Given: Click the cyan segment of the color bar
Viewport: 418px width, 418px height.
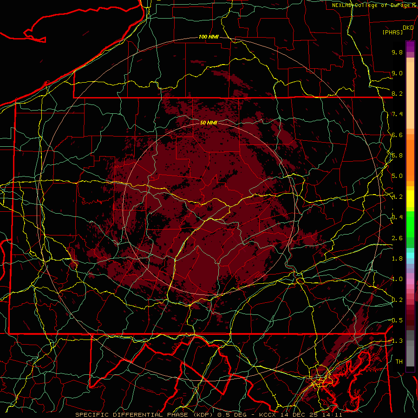Looking at the screenshot, I should [x=410, y=255].
